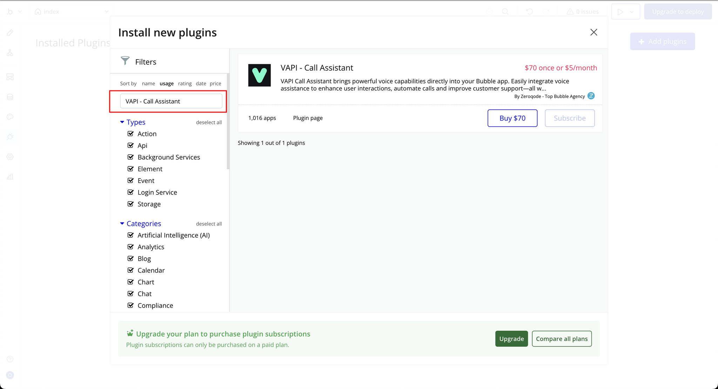Viewport: 718px width, 389px height.
Task: Click deselect all for Types
Action: click(209, 122)
